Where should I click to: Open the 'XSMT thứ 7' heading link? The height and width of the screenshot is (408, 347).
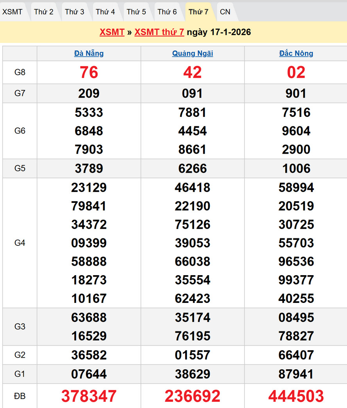pos(159,32)
